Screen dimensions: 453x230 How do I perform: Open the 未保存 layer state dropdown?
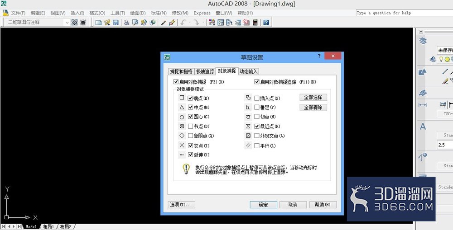click(445, 50)
